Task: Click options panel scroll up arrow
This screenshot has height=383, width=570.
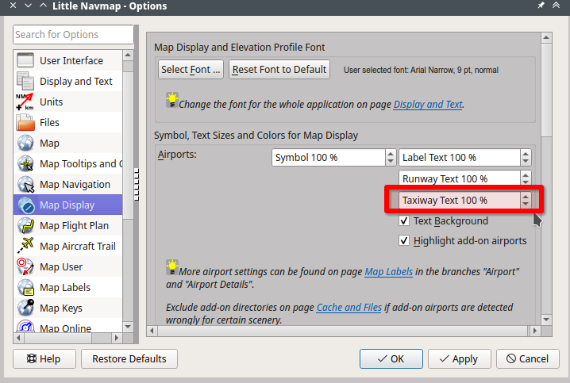Action: point(546,38)
